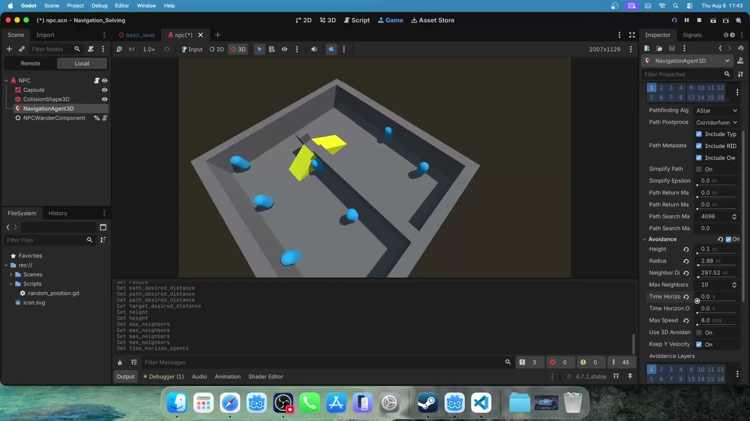The width and height of the screenshot is (750, 421).
Task: Toggle the list selection mode icon
Action: [x=272, y=49]
